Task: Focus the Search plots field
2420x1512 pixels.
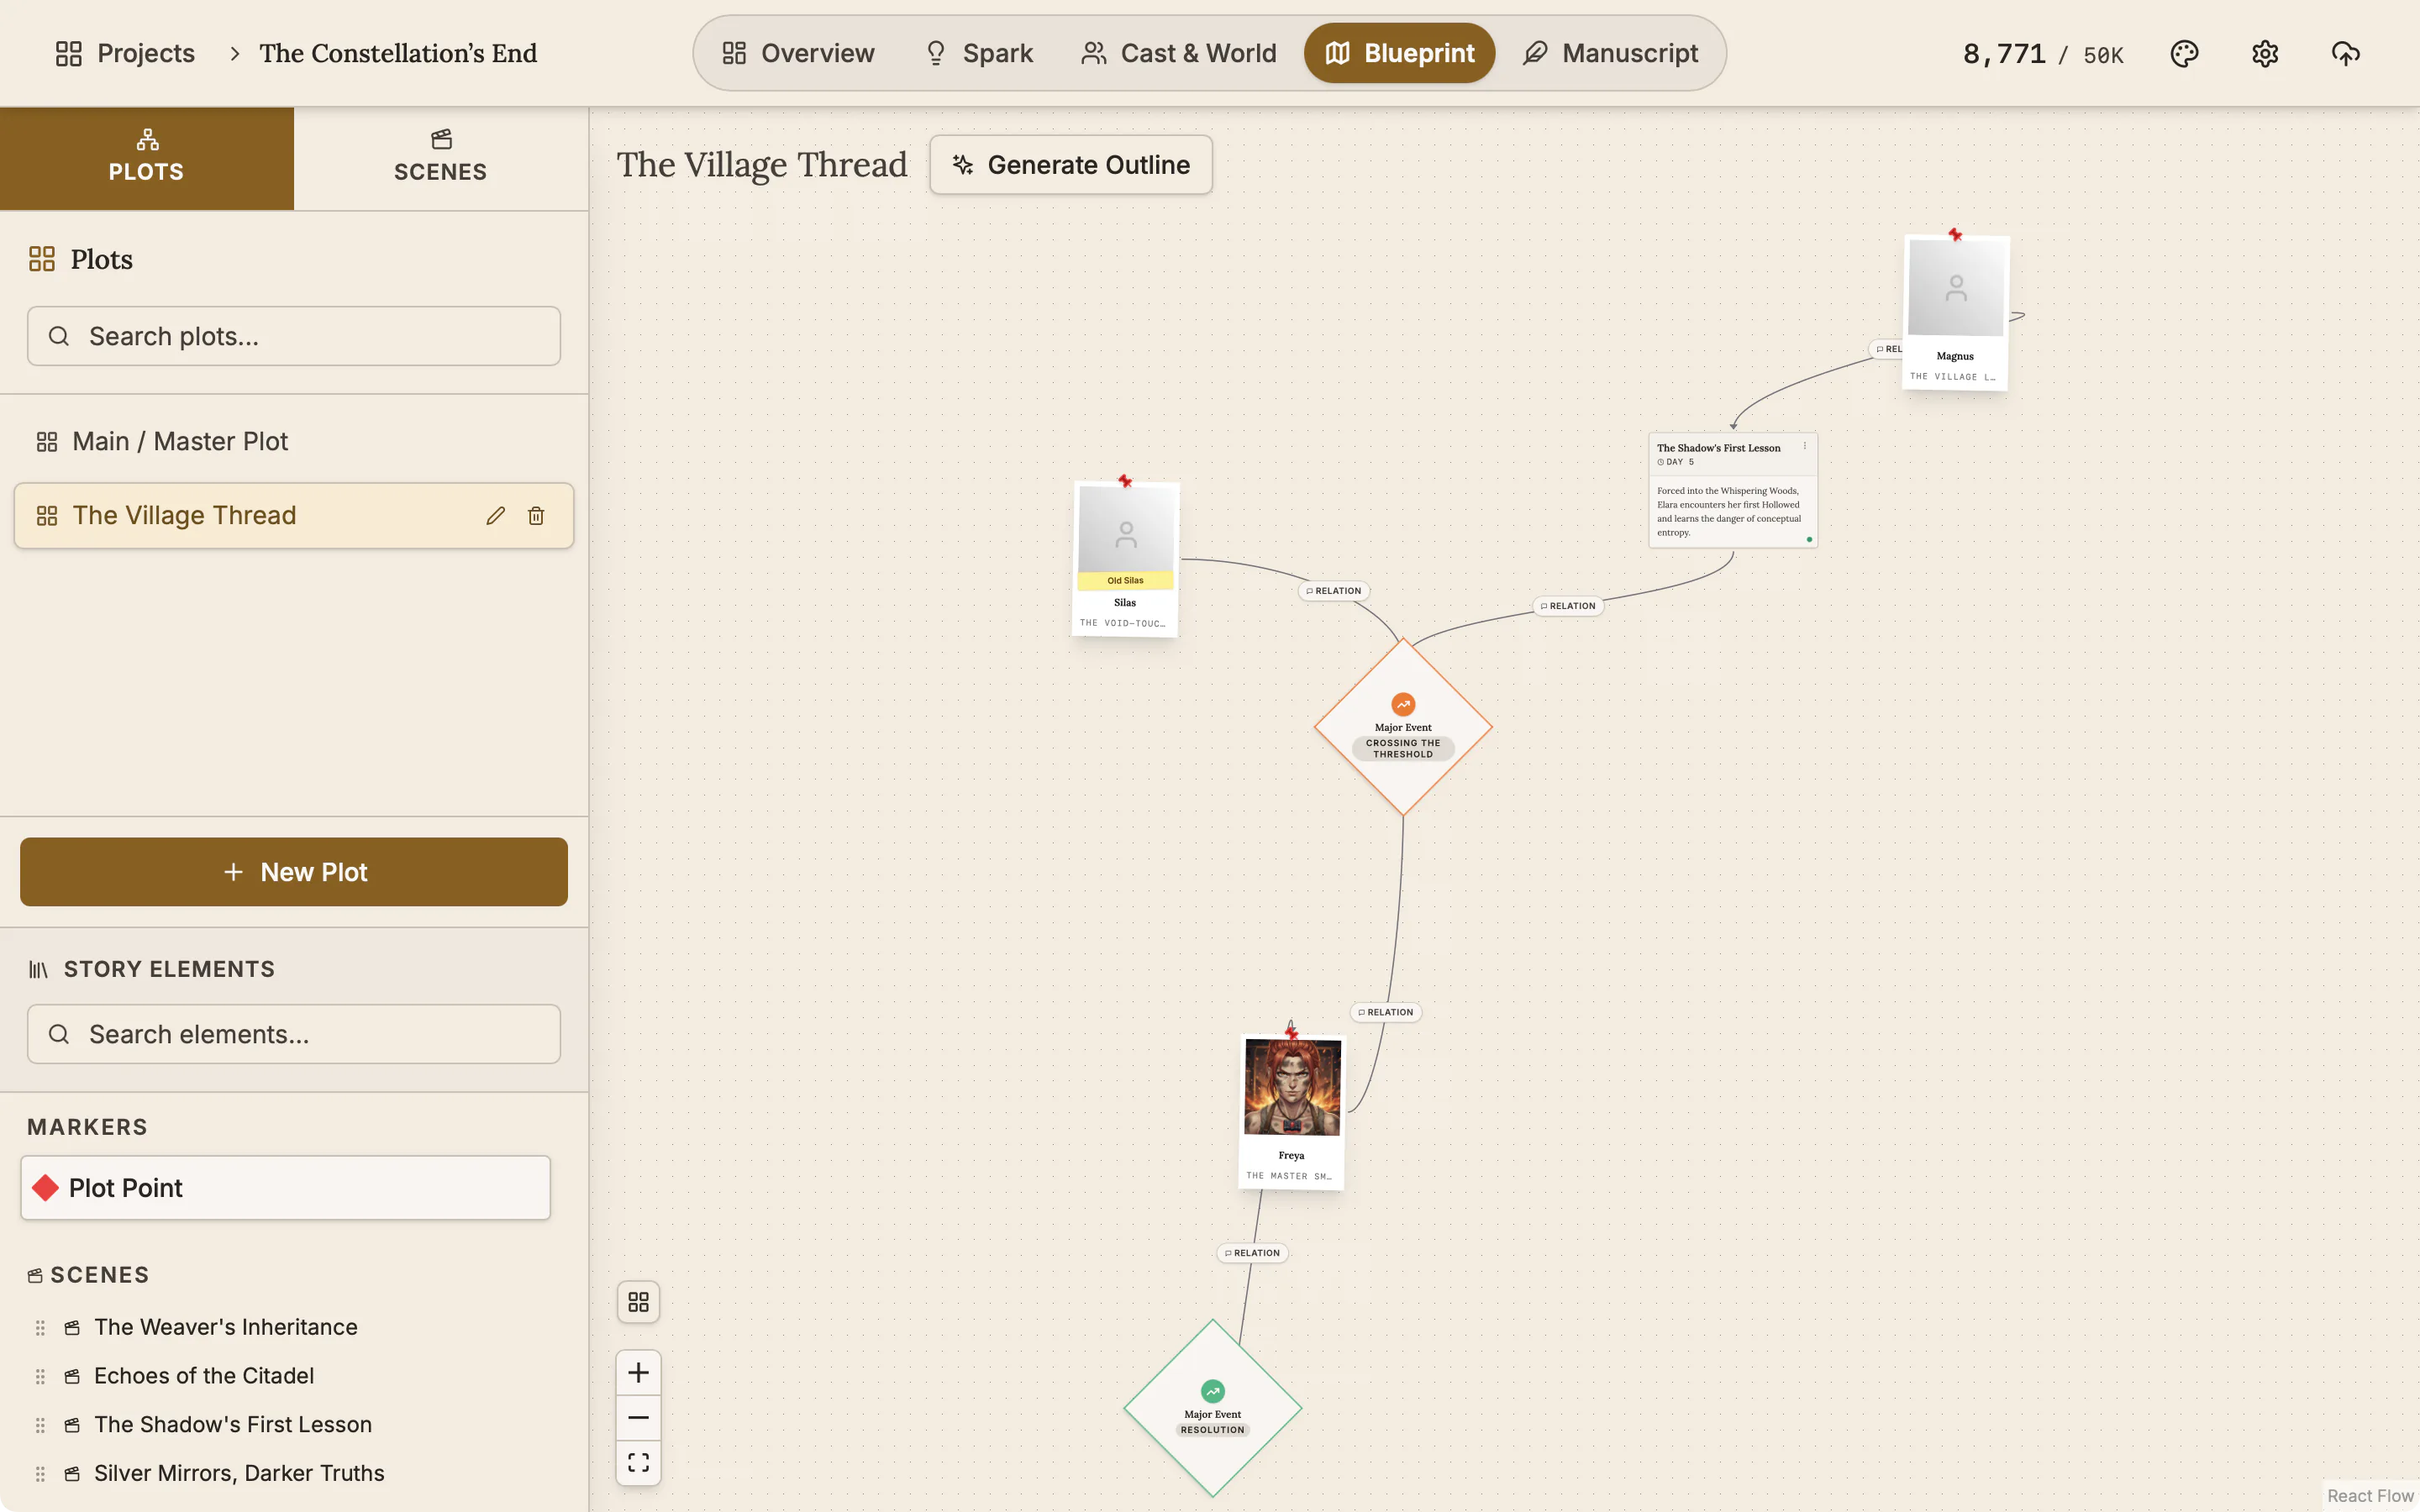Action: click(x=294, y=336)
